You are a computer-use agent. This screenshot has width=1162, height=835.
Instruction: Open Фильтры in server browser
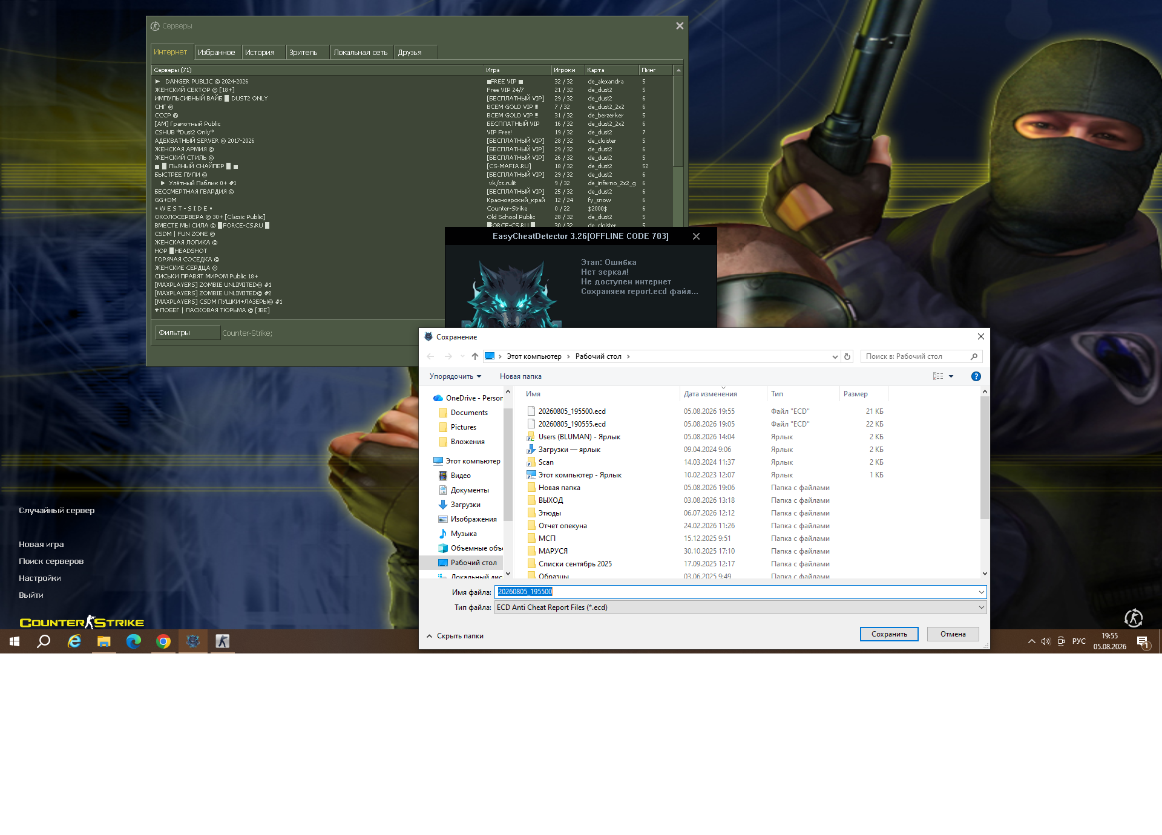pos(188,333)
